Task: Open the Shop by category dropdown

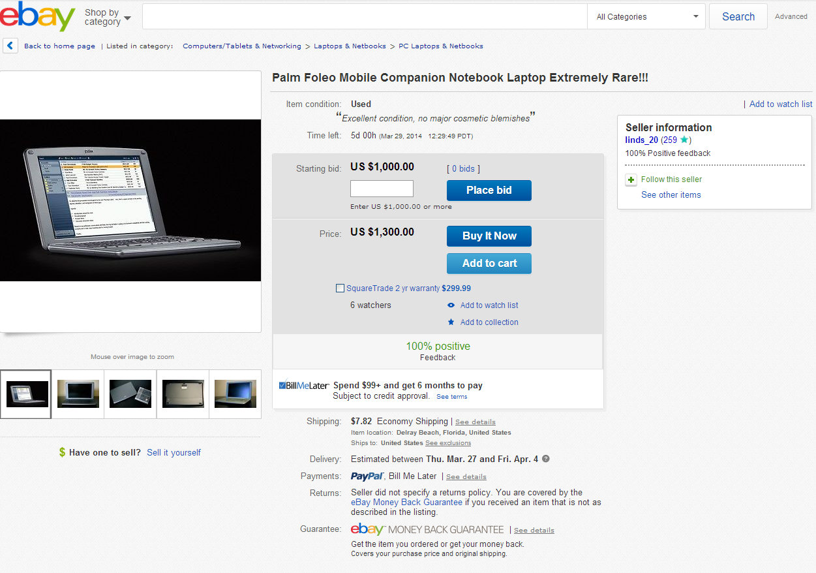Action: click(x=108, y=17)
